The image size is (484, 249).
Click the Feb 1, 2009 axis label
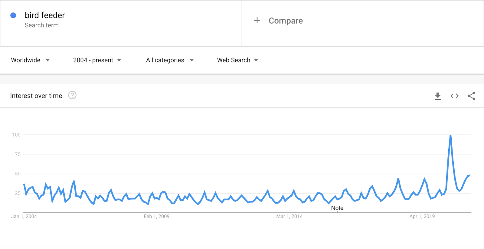(x=157, y=216)
